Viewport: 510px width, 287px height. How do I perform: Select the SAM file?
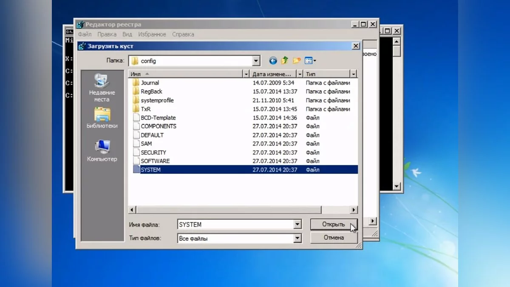146,144
